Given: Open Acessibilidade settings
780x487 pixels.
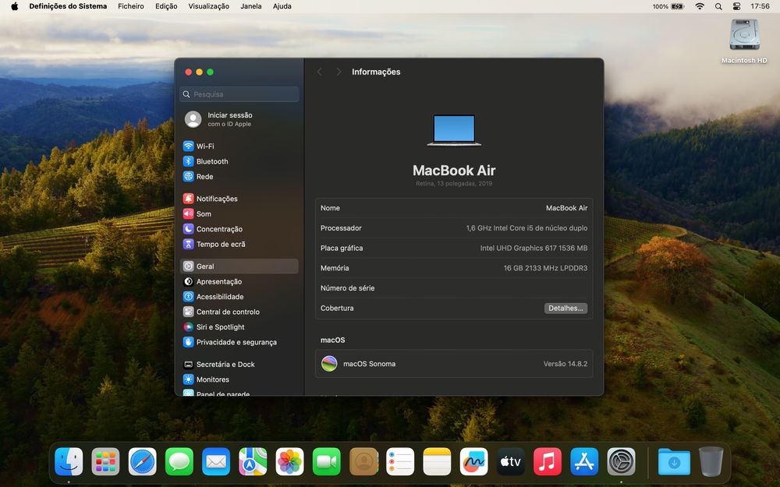Looking at the screenshot, I should pos(239,297).
